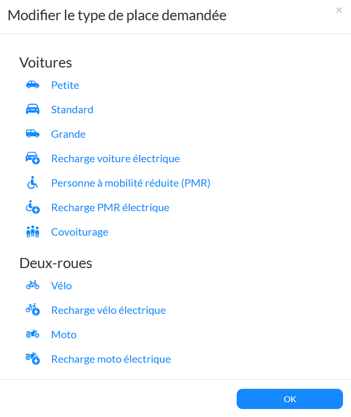Choose the Covoiturage option
This screenshot has width=351, height=417.
coord(80,232)
